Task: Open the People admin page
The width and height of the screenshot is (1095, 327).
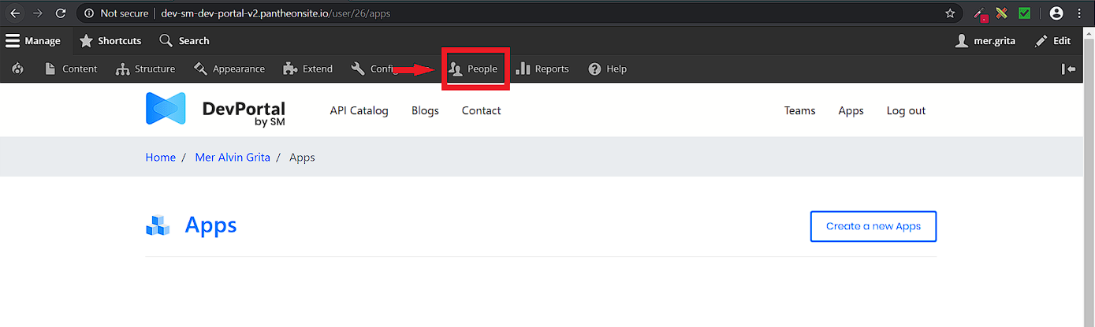Action: pos(474,69)
